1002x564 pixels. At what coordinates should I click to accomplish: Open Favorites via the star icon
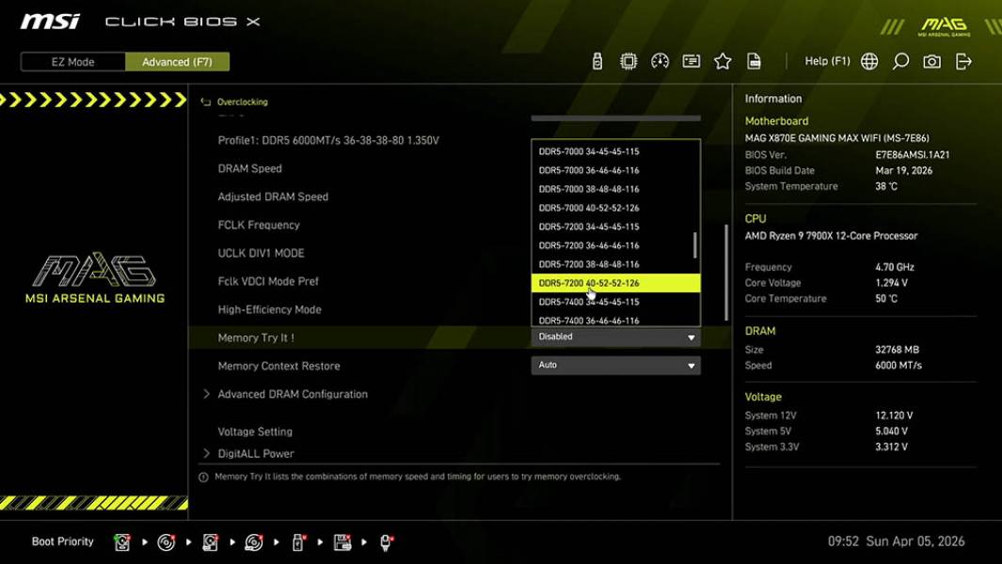pos(723,60)
